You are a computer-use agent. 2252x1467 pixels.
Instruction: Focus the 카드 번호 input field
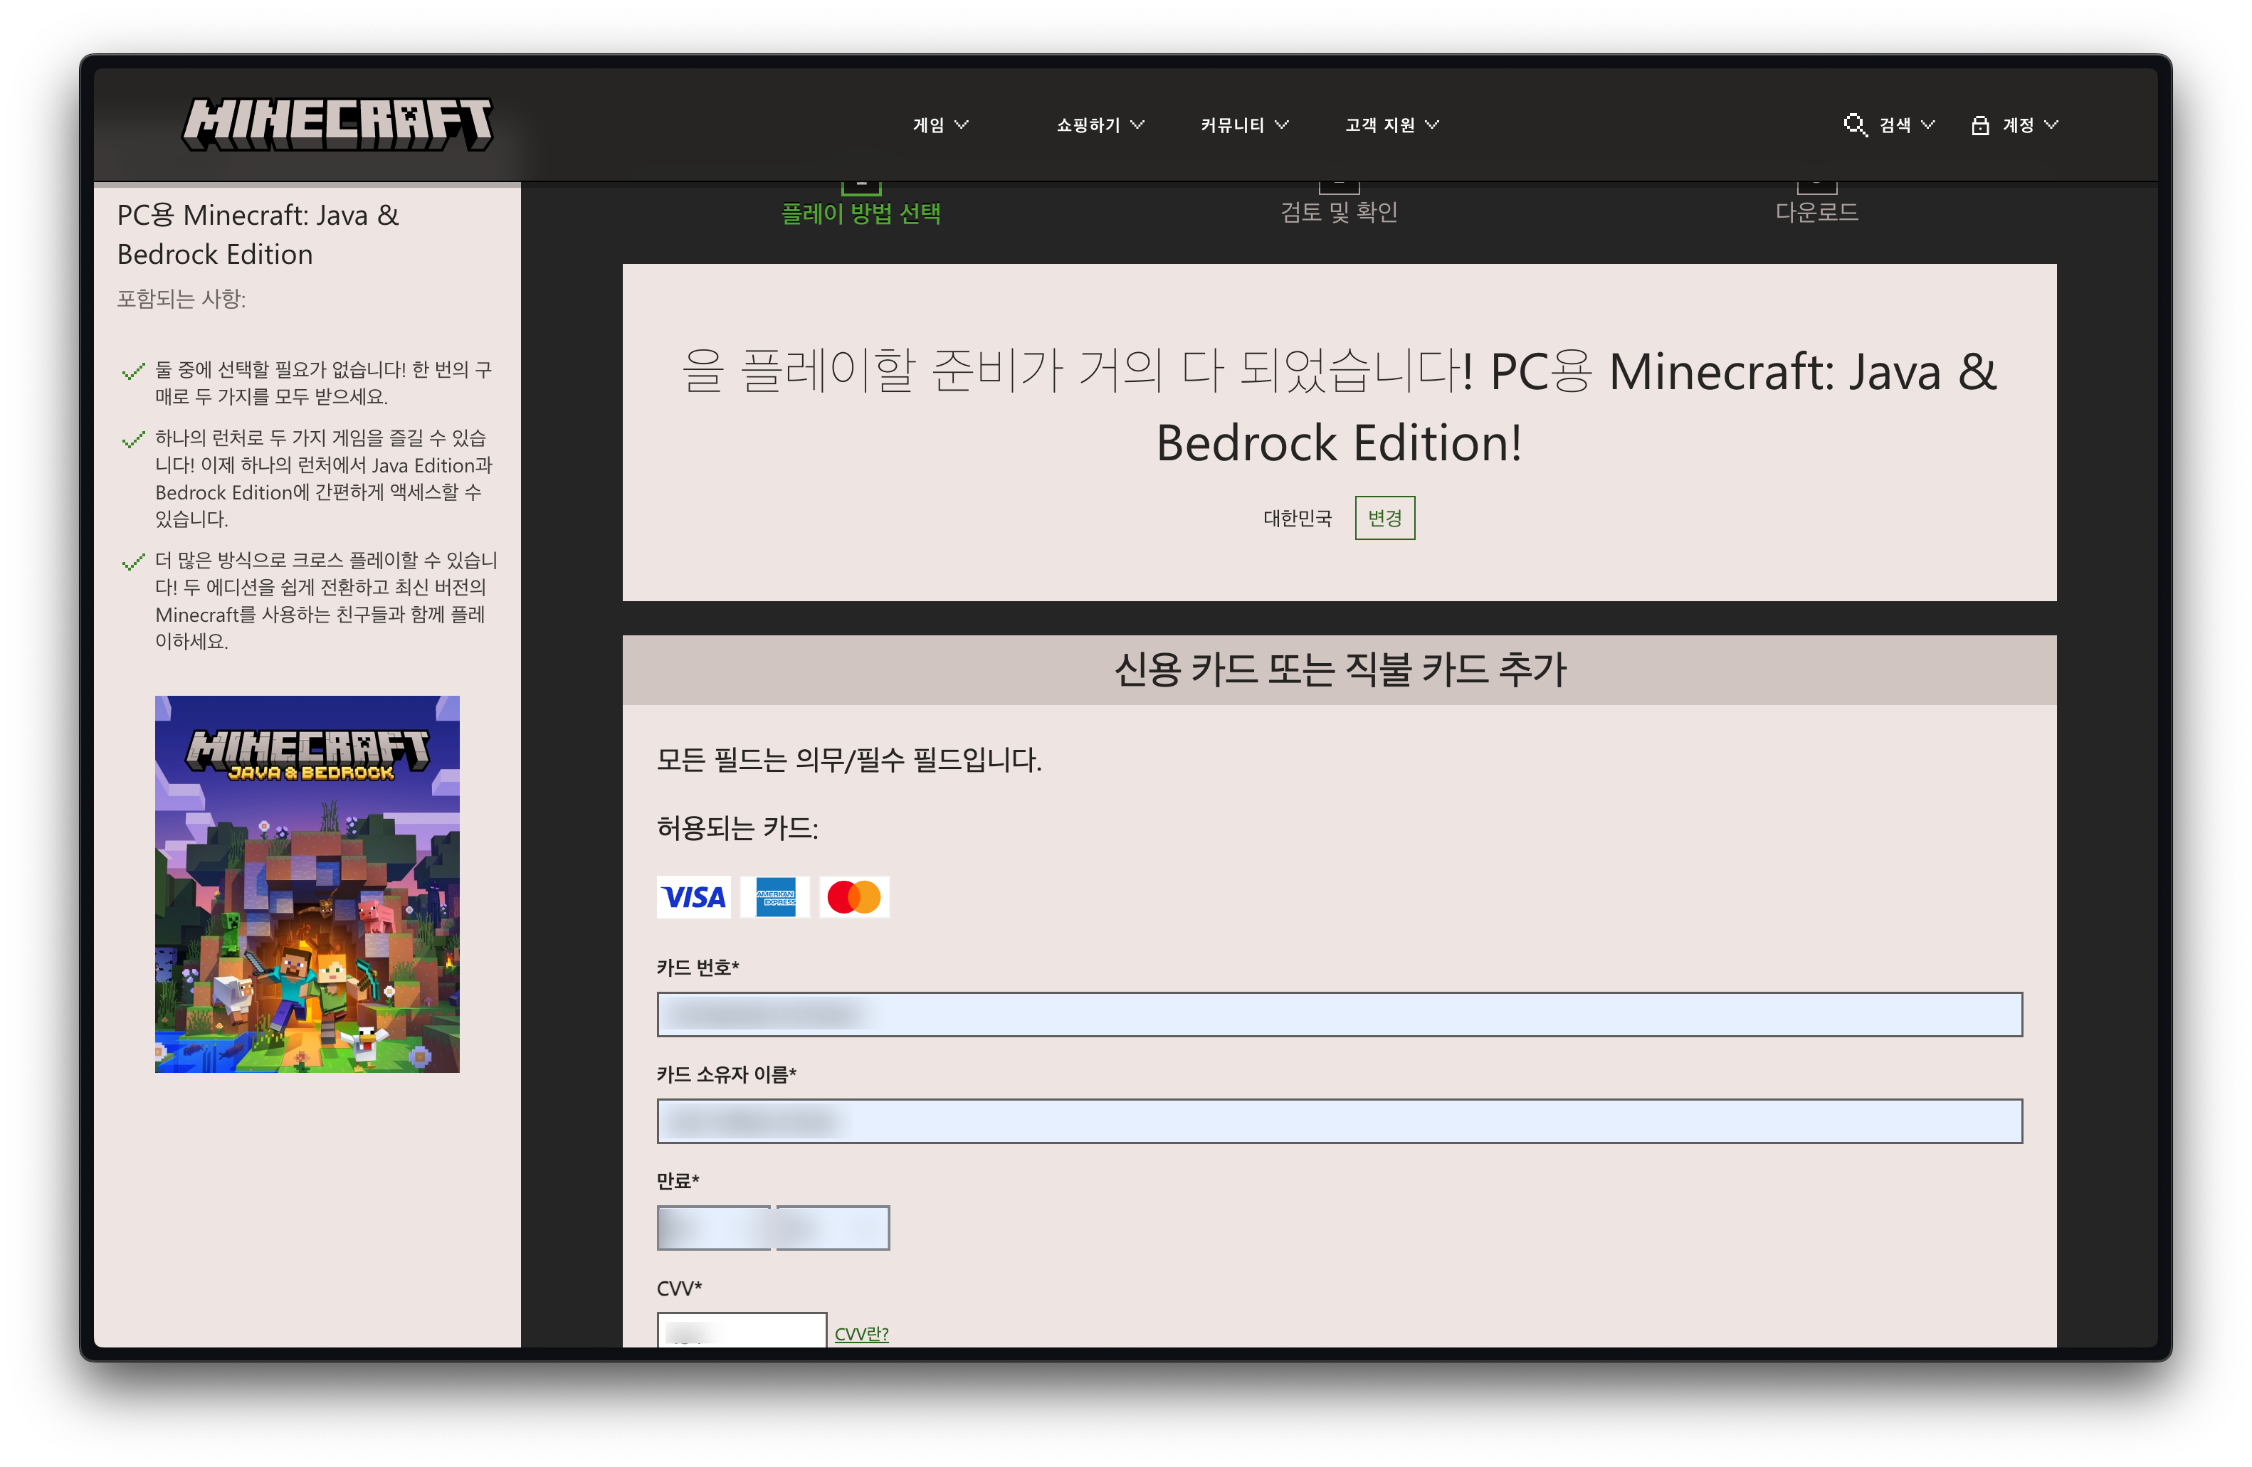pyautogui.click(x=1339, y=1014)
